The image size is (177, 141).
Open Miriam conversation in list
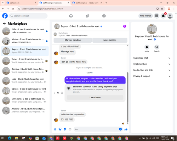point(25,41)
